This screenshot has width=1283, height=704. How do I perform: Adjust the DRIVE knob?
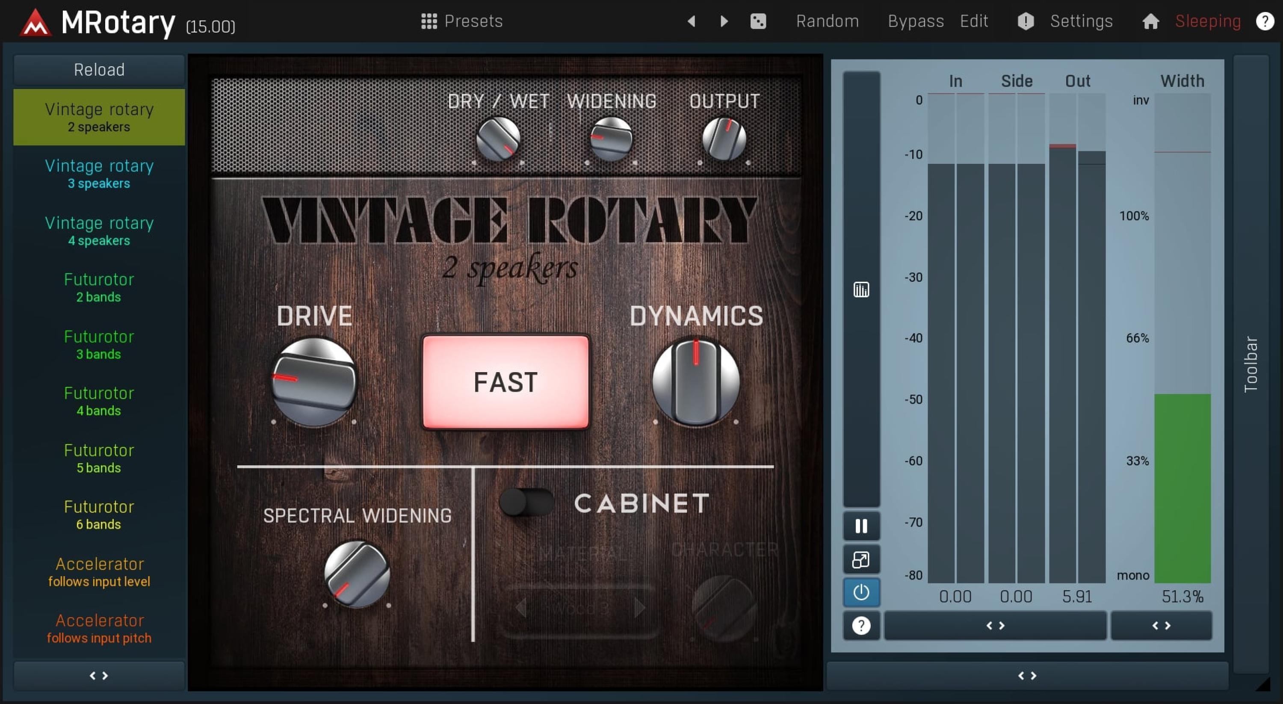pos(314,381)
